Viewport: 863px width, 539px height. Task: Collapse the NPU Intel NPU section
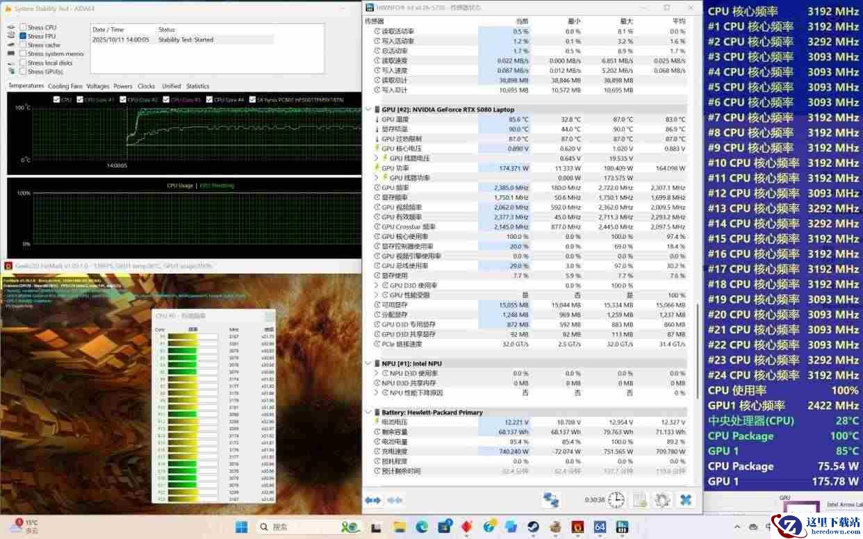pyautogui.click(x=368, y=363)
